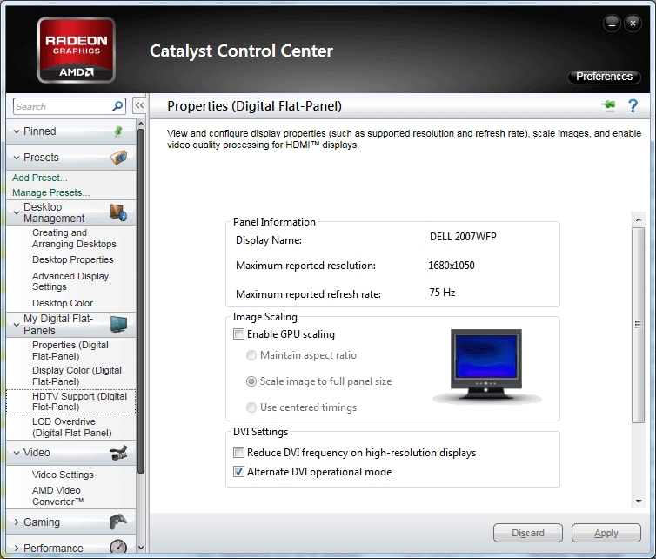The height and width of the screenshot is (559, 656).
Task: Open Advanced Display Settings page
Action: pos(70,281)
